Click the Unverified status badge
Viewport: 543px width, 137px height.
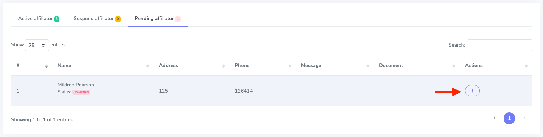click(81, 92)
